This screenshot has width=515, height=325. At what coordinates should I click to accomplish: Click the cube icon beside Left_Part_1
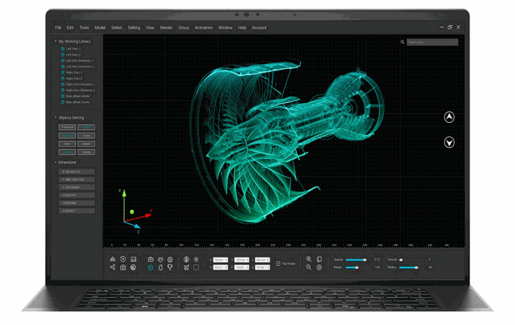63,48
